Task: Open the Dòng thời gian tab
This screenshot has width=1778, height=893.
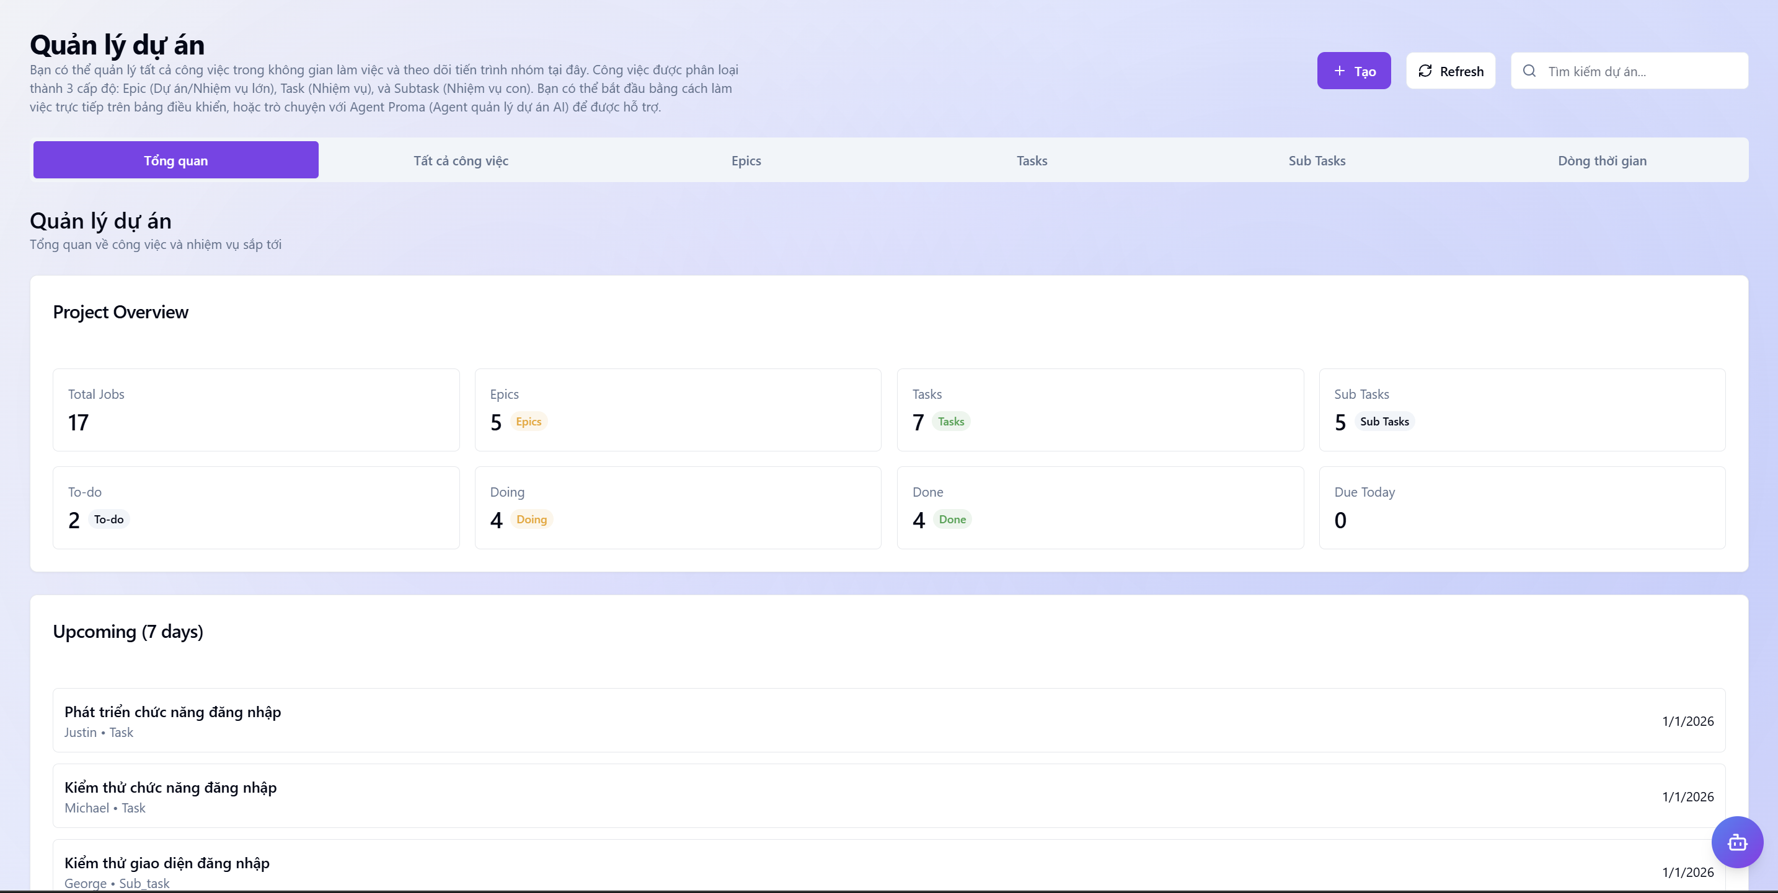Action: (x=1601, y=160)
